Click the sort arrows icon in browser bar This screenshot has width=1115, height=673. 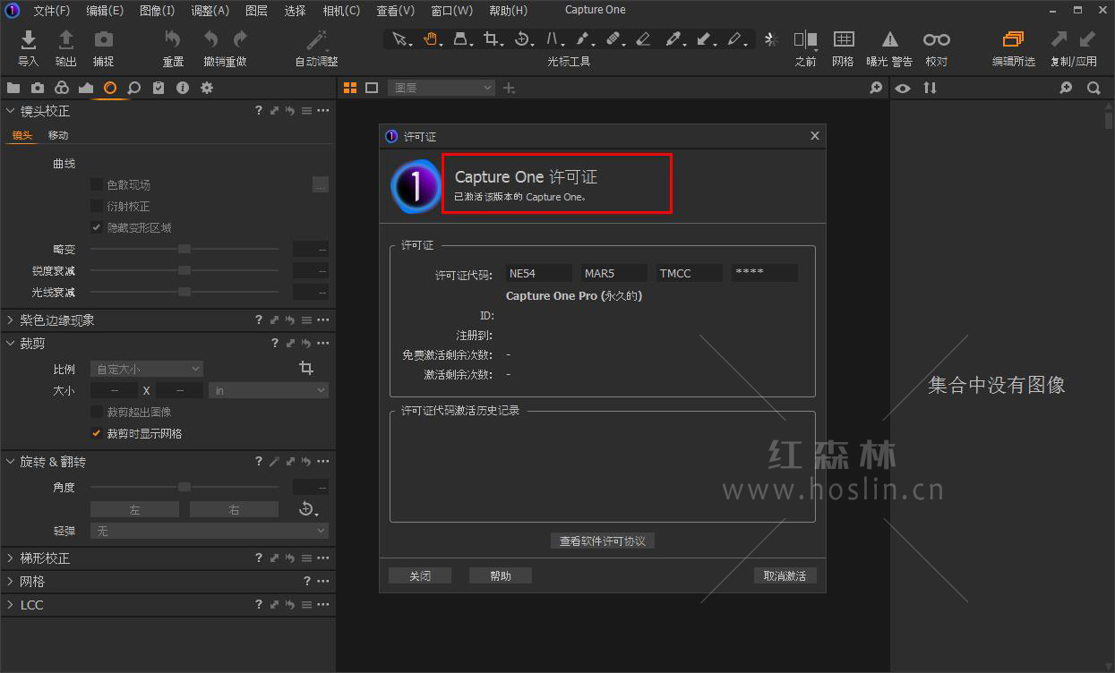point(931,88)
